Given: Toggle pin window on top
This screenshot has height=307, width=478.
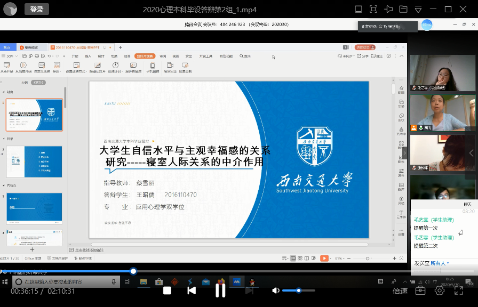Looking at the screenshot, I should click(x=388, y=9).
